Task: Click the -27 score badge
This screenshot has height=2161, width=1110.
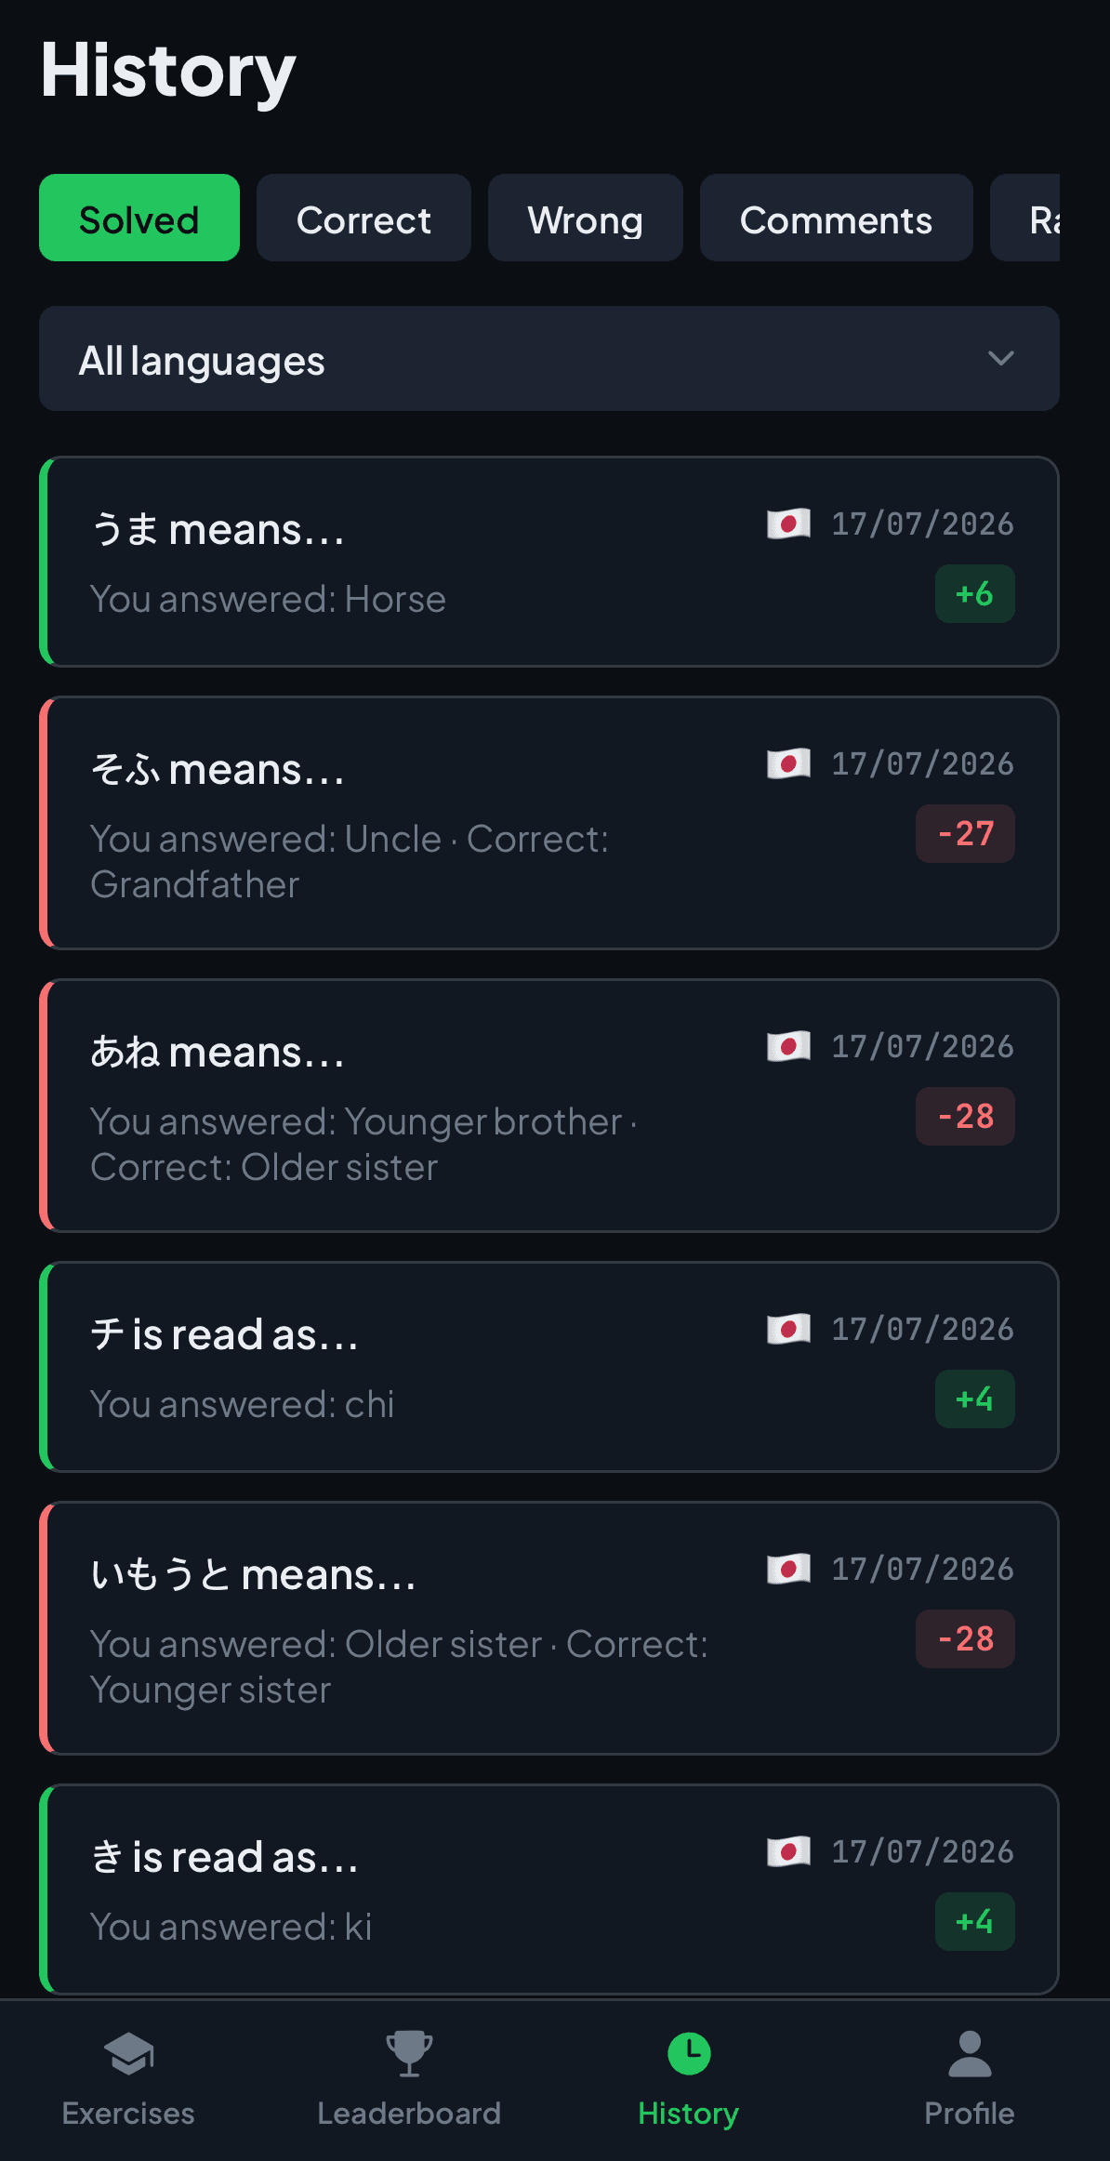Action: click(965, 833)
